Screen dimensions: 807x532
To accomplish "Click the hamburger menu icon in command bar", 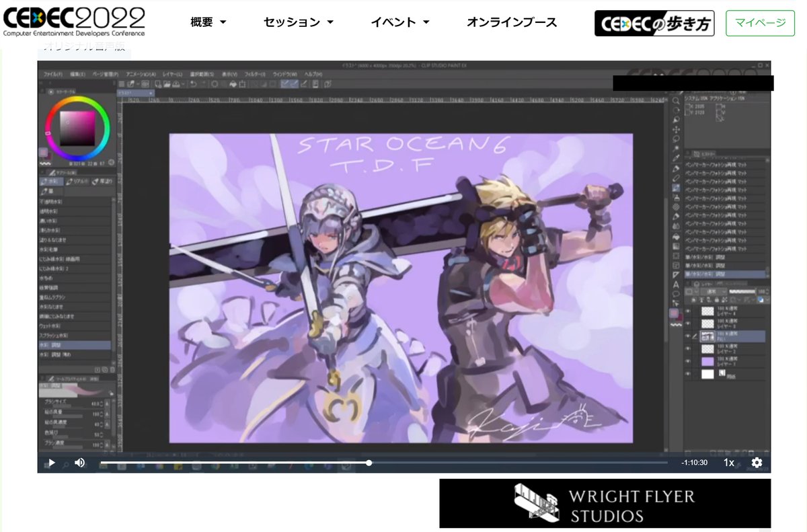I will point(122,84).
